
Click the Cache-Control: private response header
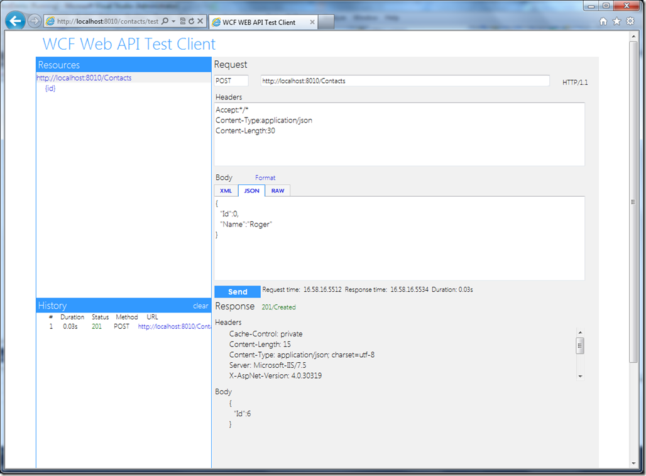266,334
